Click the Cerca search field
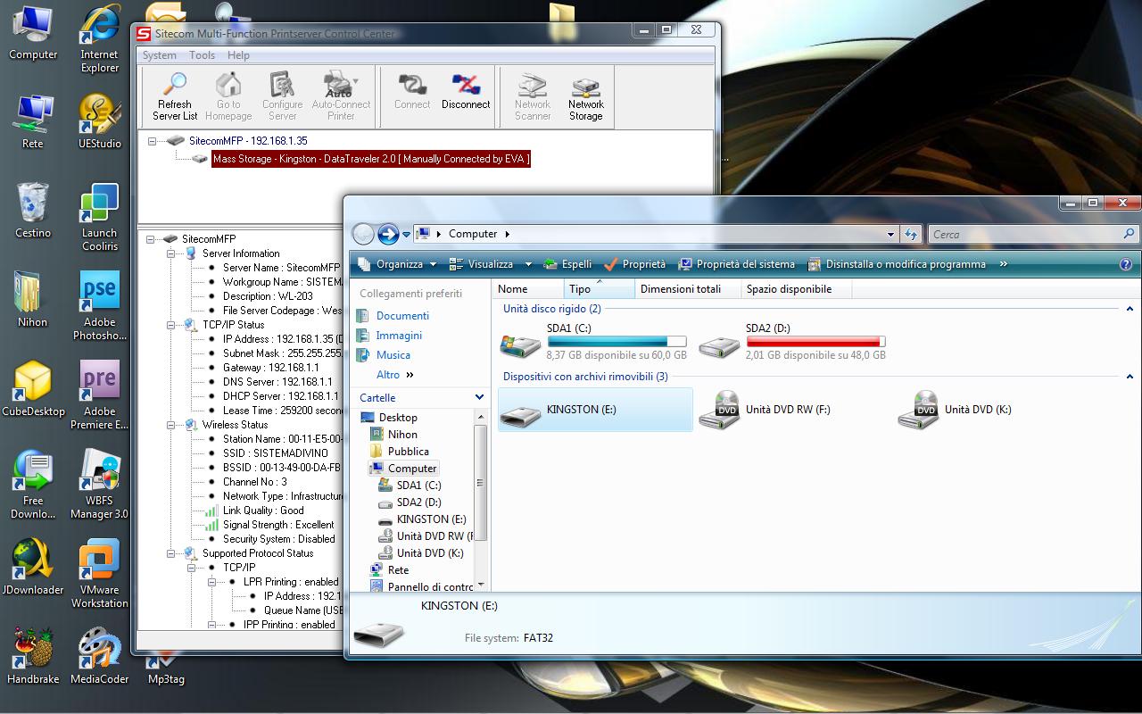This screenshot has height=714, width=1142. [1026, 235]
